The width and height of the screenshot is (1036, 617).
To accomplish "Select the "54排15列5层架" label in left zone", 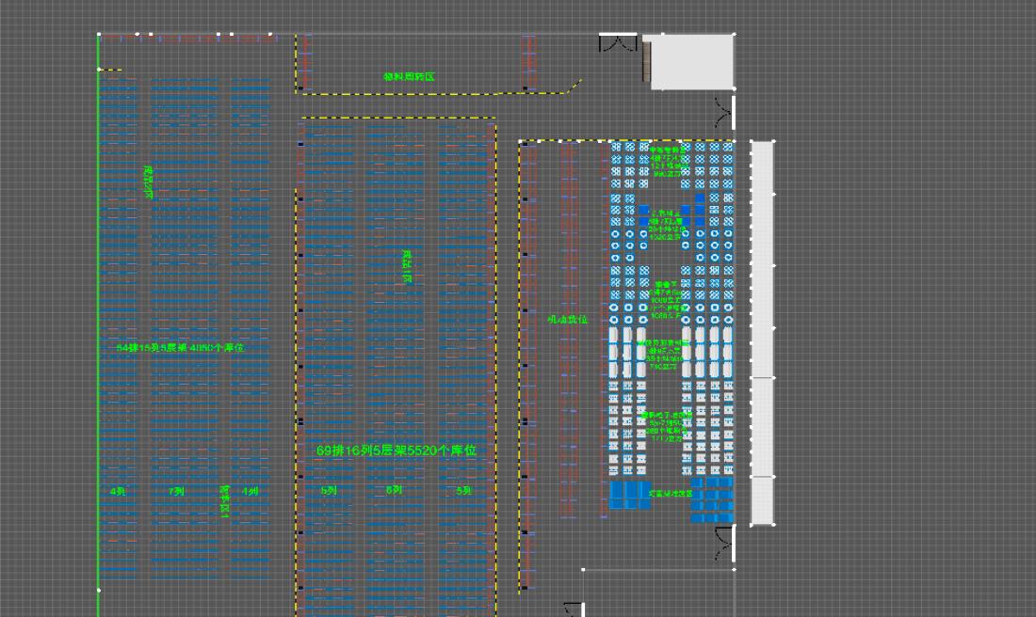I will [180, 348].
